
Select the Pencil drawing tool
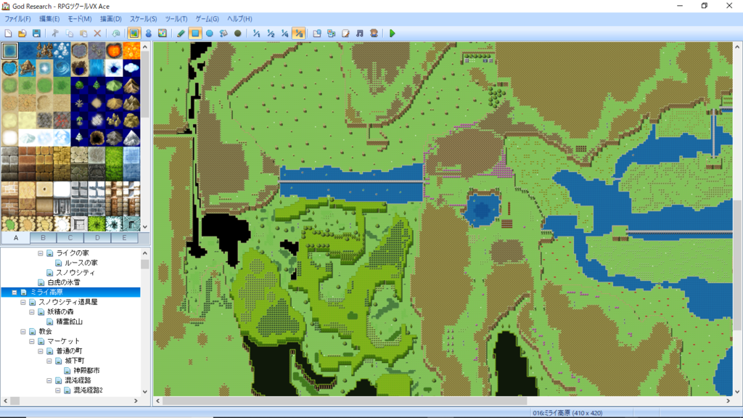pyautogui.click(x=181, y=33)
